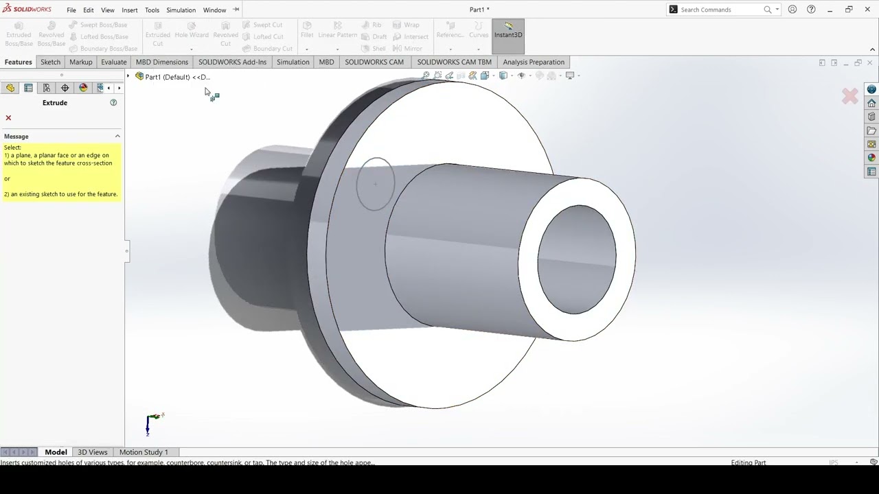Open the Design Library in task pane
Image resolution: width=879 pixels, height=494 pixels.
[x=871, y=117]
